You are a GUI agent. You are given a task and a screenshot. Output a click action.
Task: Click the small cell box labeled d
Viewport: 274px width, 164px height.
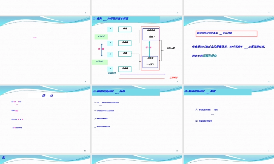pos(110,69)
